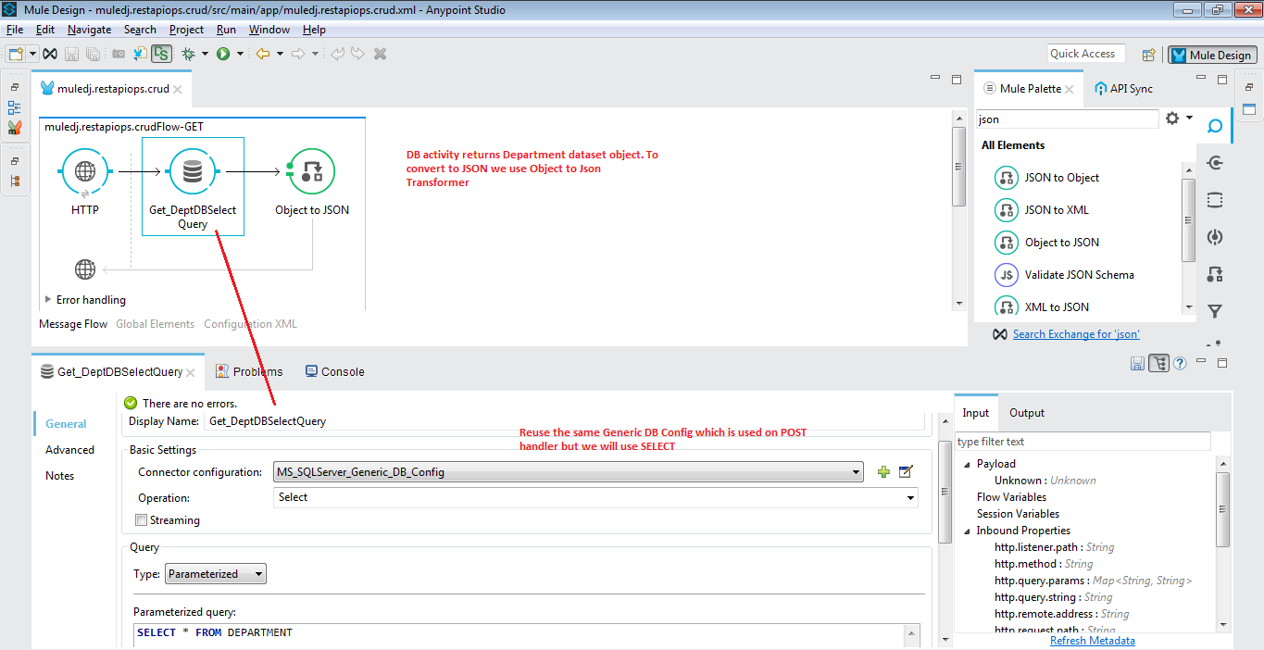Edit the MS_SQLServer_Generic_DB_Config with the pencil icon

905,472
